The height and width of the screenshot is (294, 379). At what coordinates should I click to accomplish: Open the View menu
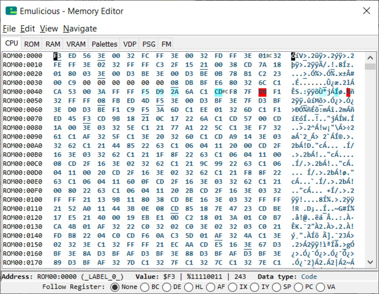coord(49,29)
